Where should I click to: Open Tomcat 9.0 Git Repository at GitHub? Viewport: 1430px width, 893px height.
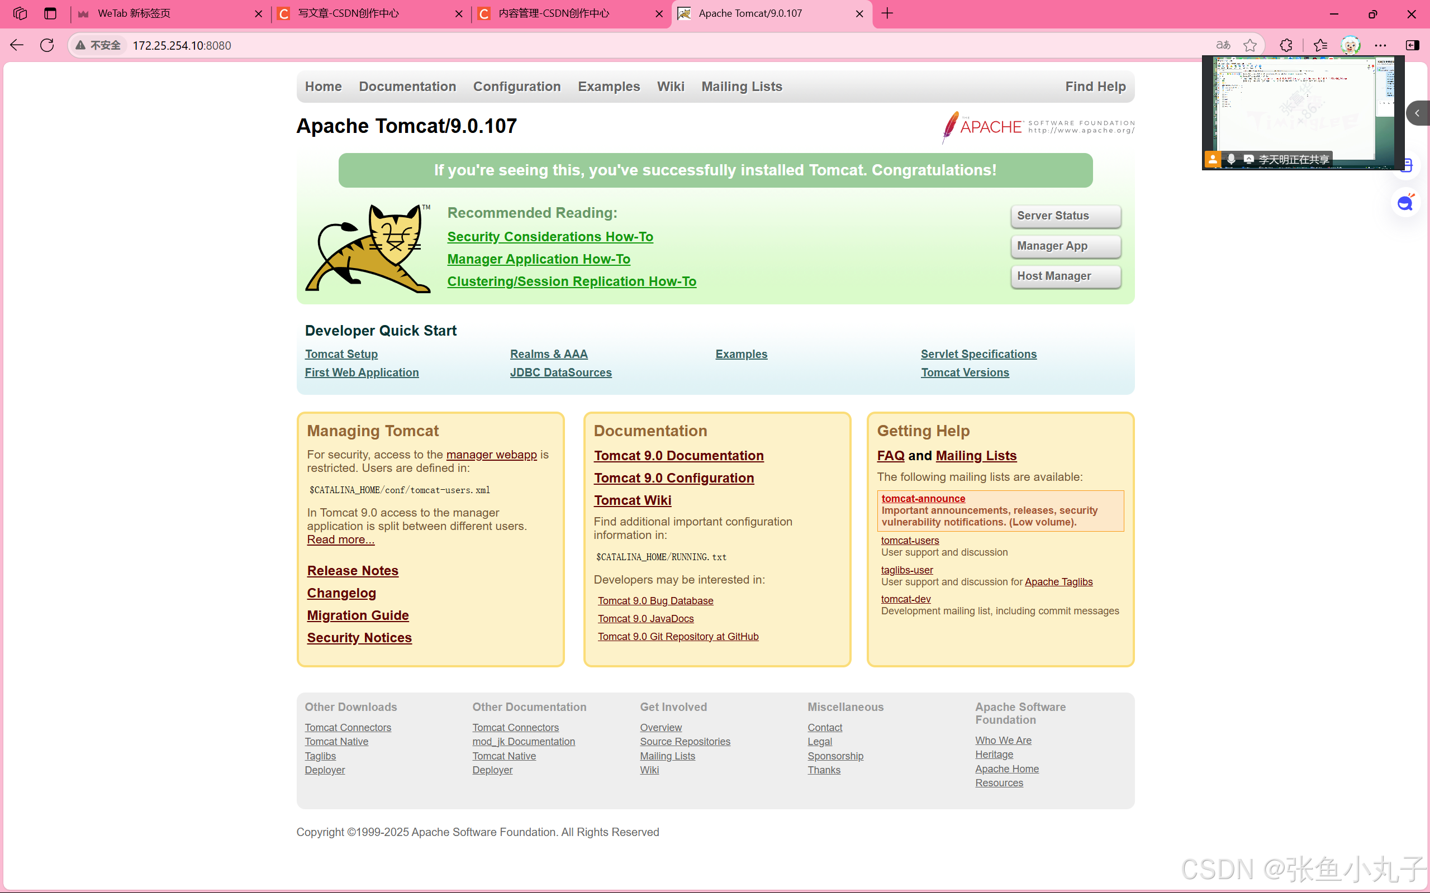point(678,637)
